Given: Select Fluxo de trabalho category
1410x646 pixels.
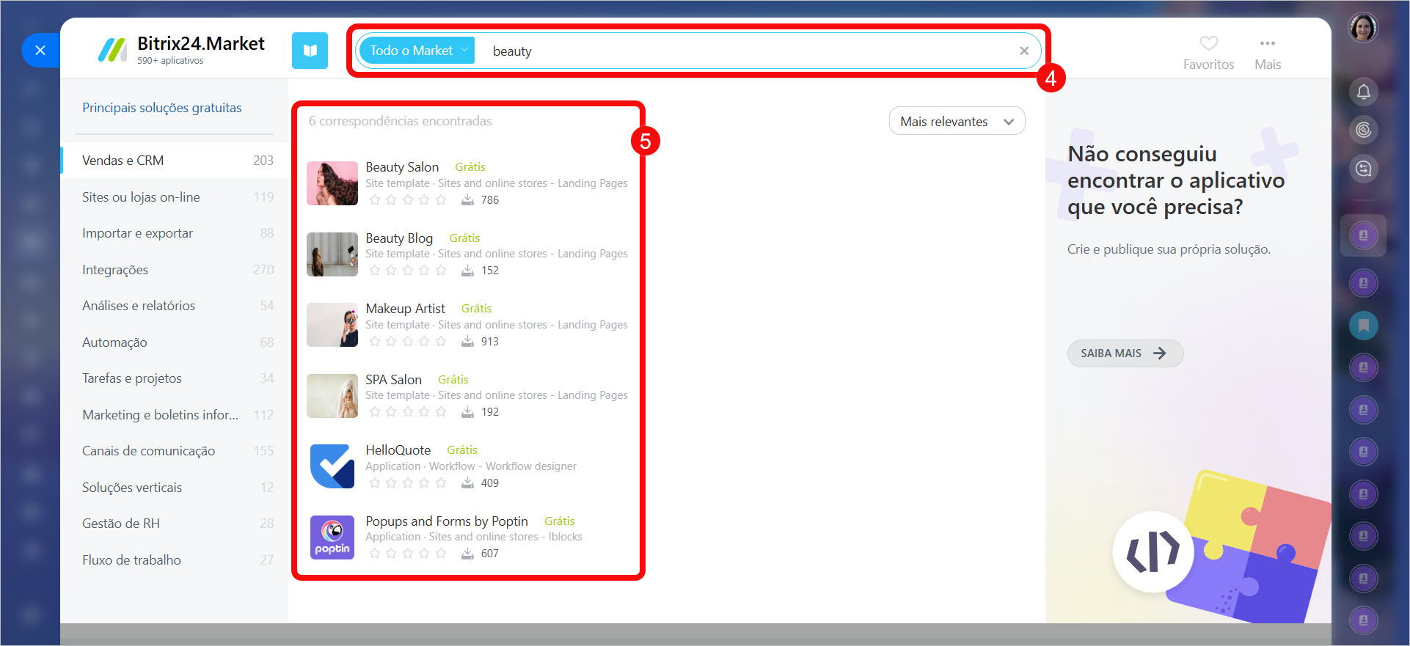Looking at the screenshot, I should pyautogui.click(x=175, y=560).
